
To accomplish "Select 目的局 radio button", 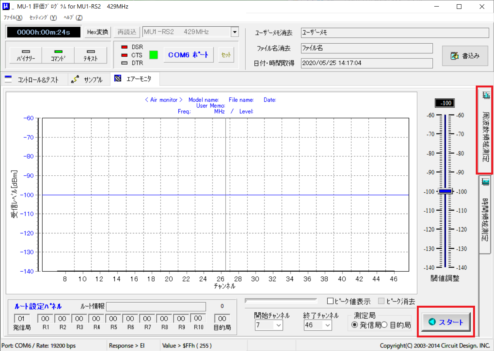I will click(x=385, y=325).
